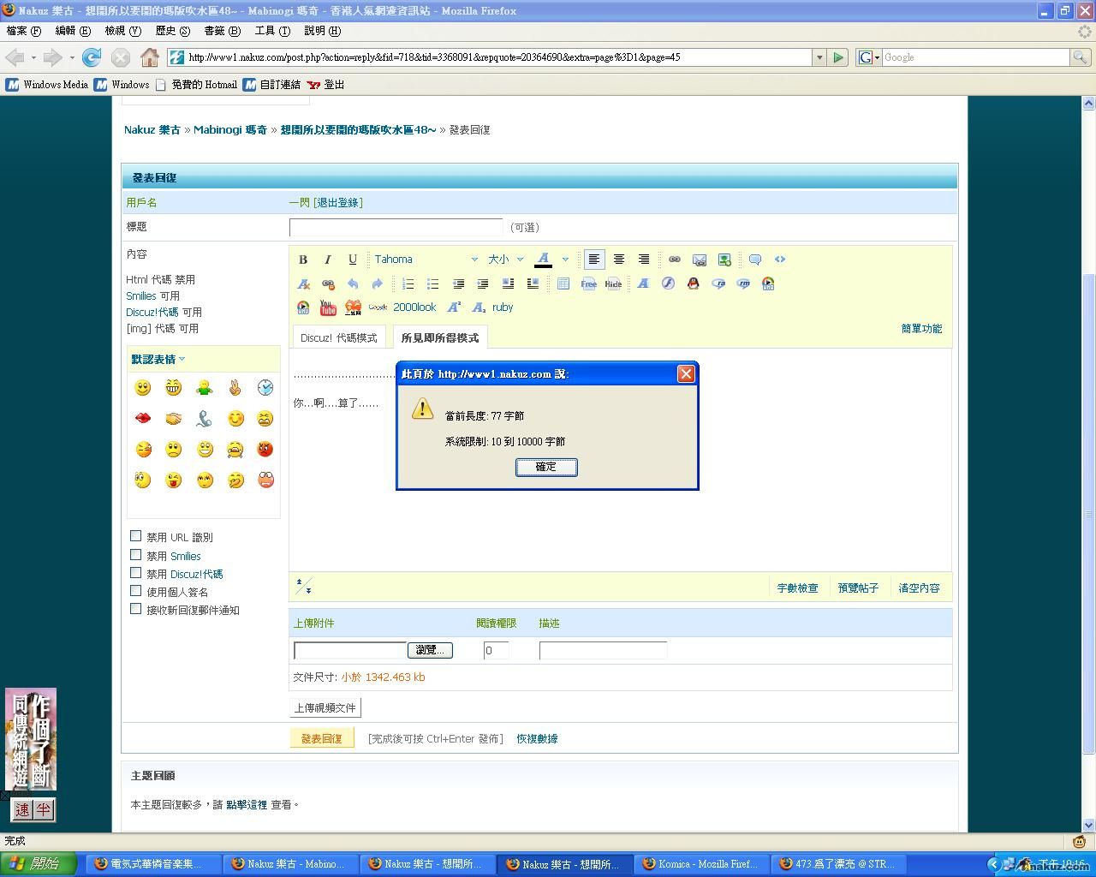Insert a YouTube video with the YouTube icon
The height and width of the screenshot is (877, 1096).
pos(328,307)
